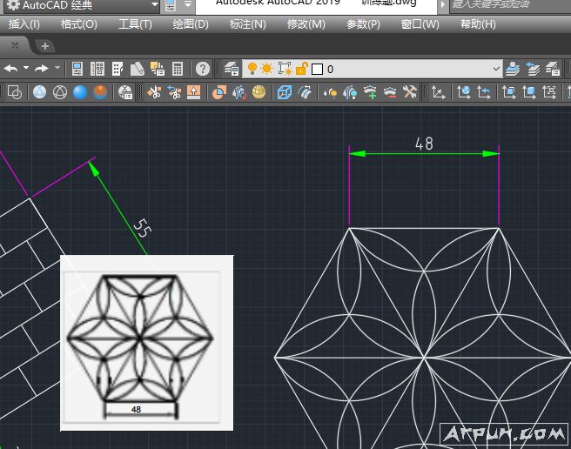Open the 格式(O) menu

79,24
